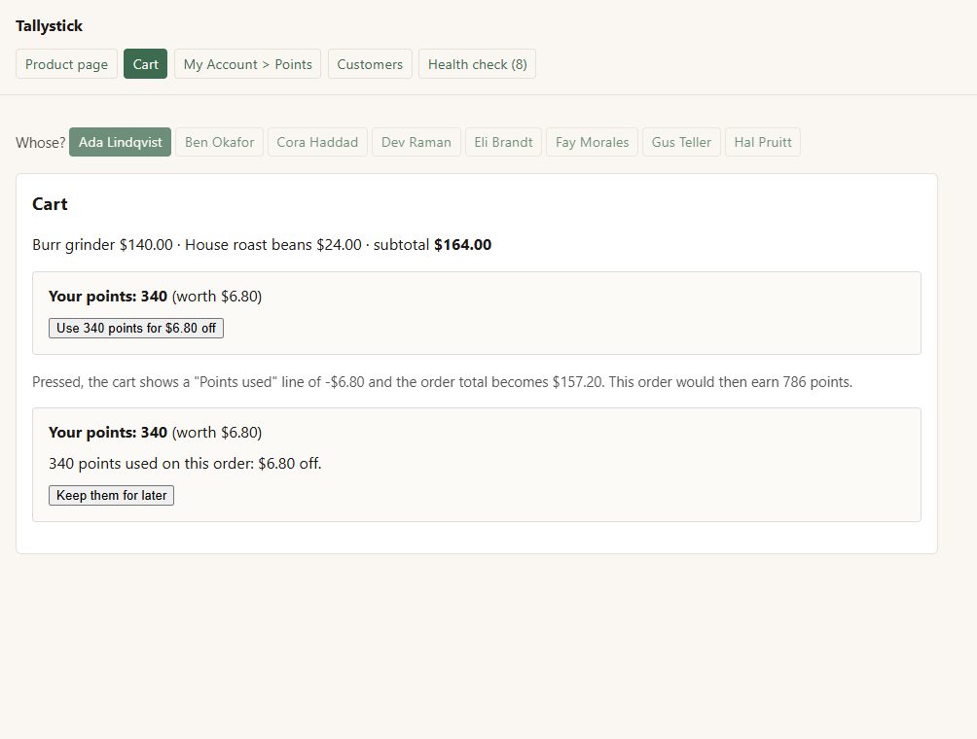977x739 pixels.
Task: Pick Dev Raman in the Whose row
Action: pos(416,142)
